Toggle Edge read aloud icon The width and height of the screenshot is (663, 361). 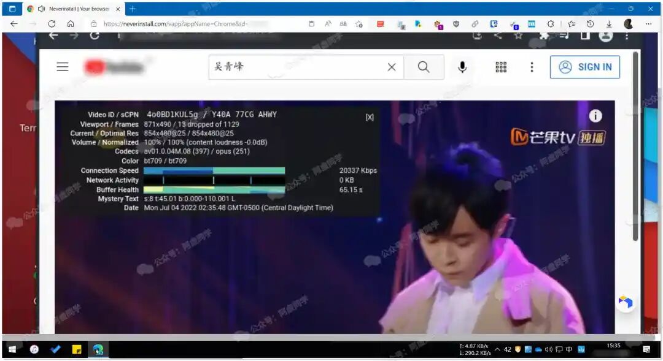click(x=328, y=24)
